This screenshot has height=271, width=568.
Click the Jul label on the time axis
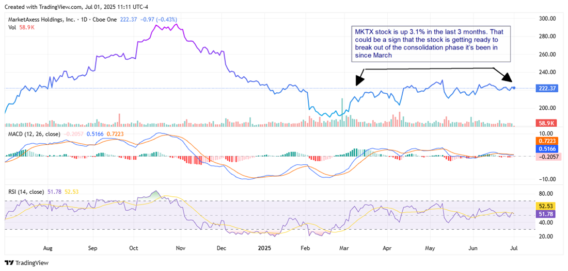coord(514,249)
